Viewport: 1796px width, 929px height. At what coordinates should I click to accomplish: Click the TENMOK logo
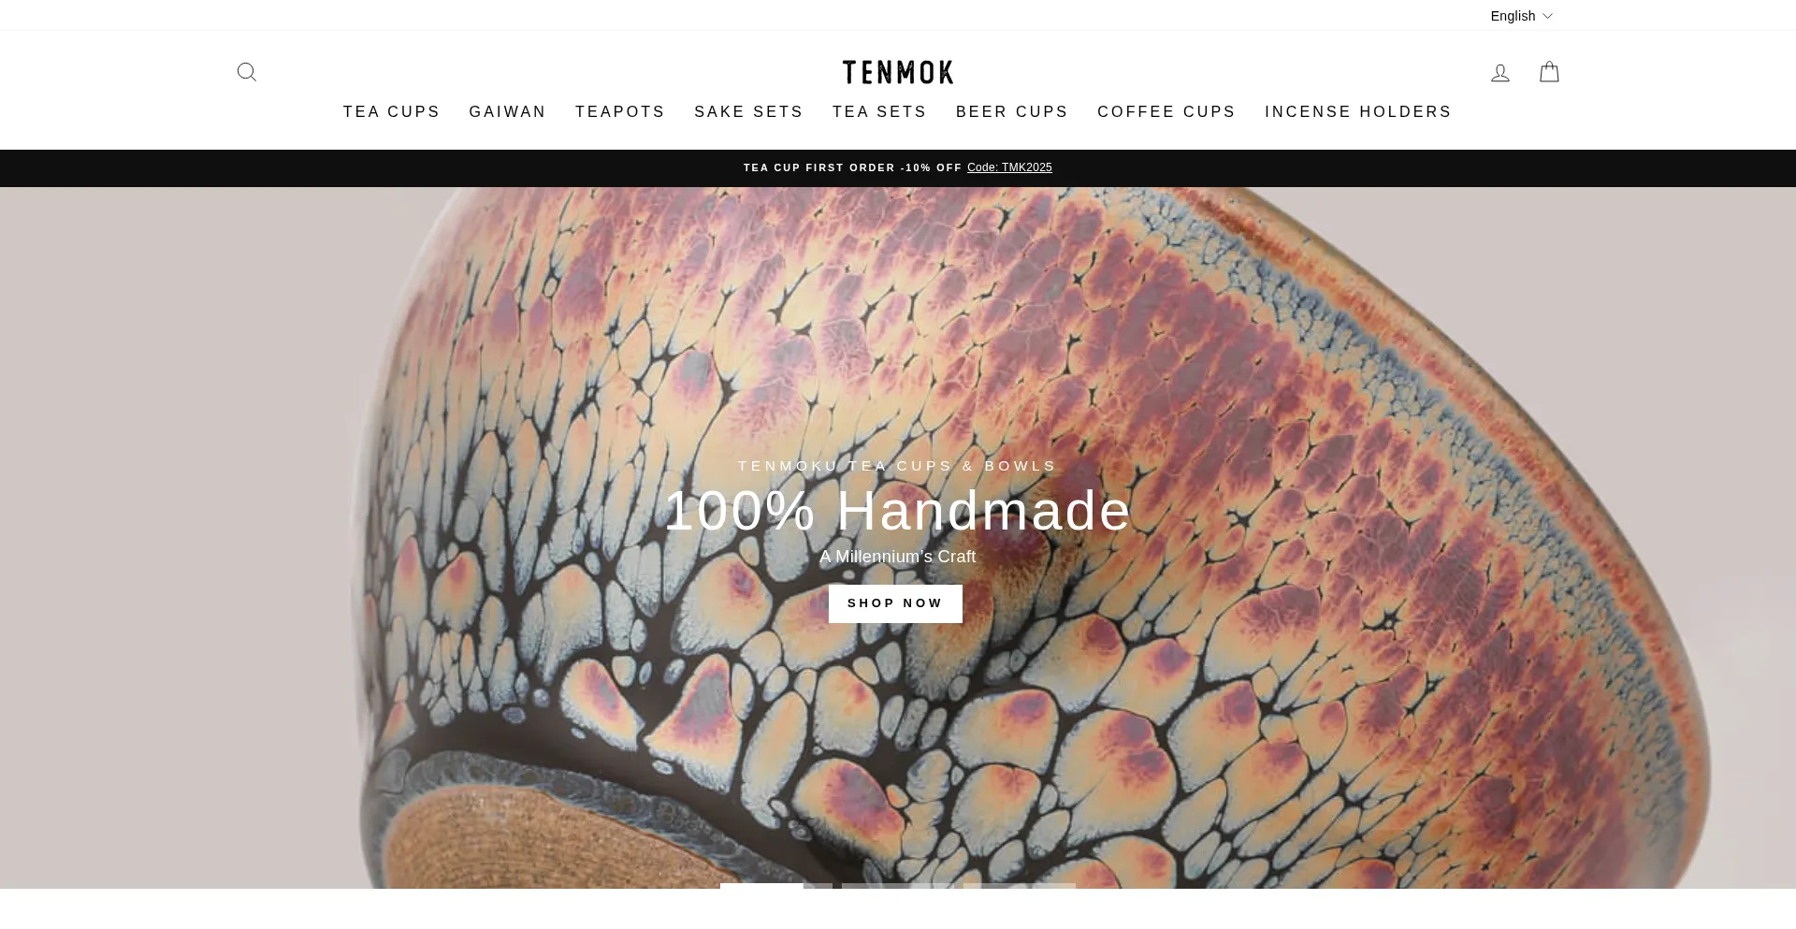coord(898,72)
